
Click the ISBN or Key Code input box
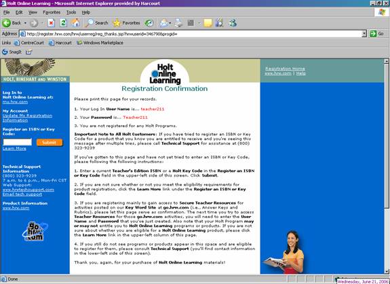(x=17, y=142)
